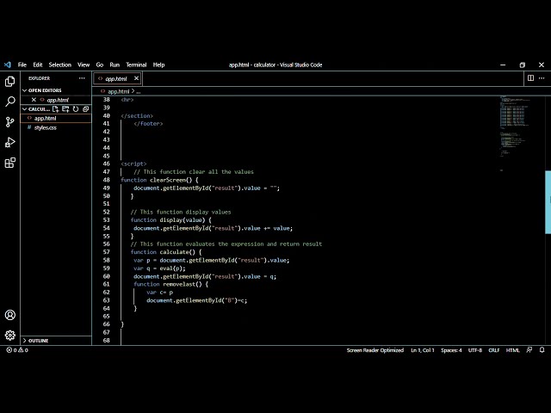This screenshot has width=551, height=413.
Task: Open the Search view in activity bar
Action: [x=9, y=102]
